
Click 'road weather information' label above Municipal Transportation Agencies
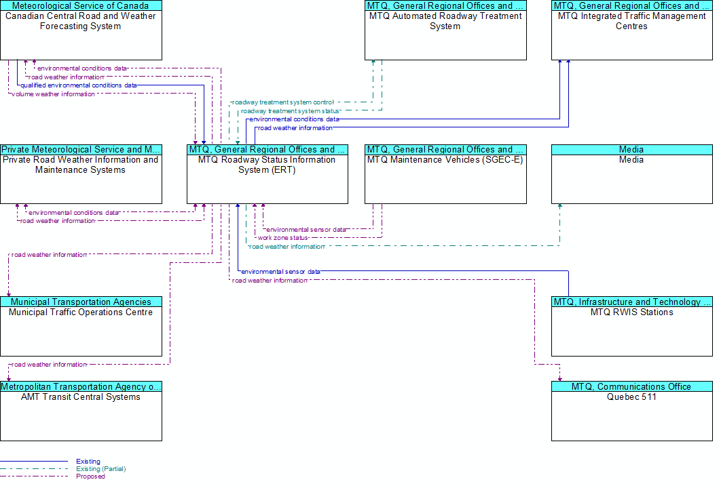pos(49,255)
